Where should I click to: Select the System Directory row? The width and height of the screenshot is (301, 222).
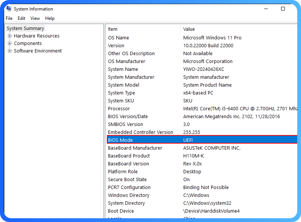(202, 203)
